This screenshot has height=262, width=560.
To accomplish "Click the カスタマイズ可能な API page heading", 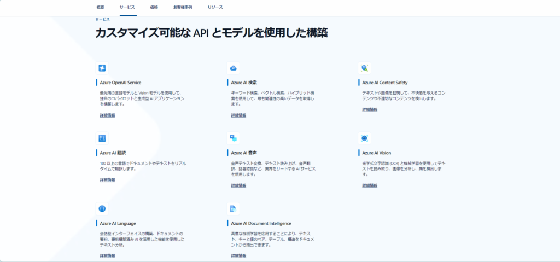I will (212, 33).
